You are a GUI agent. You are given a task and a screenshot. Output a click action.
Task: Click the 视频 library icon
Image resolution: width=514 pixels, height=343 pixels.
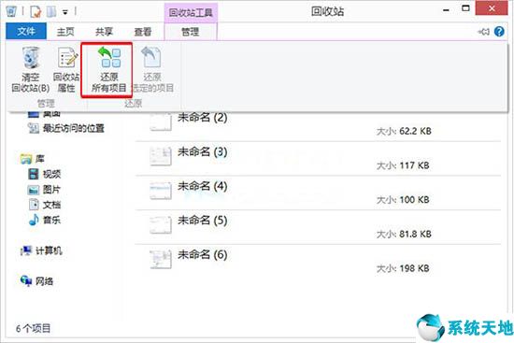point(34,174)
